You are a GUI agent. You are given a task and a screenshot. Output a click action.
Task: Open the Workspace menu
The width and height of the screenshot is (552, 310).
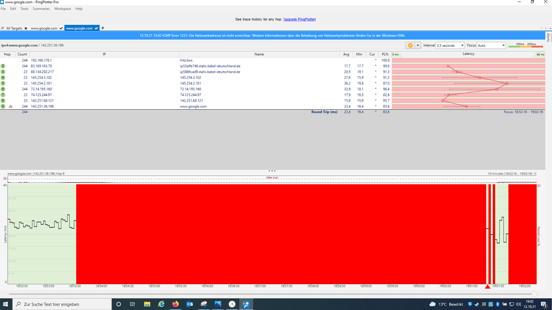[x=62, y=9]
